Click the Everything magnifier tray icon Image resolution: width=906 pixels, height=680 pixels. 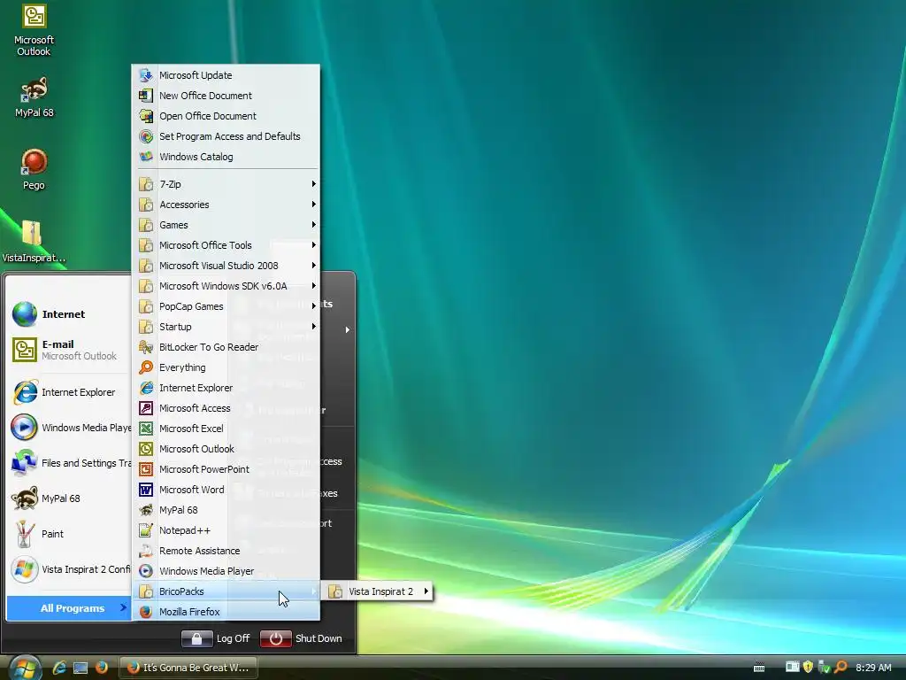[x=841, y=668]
